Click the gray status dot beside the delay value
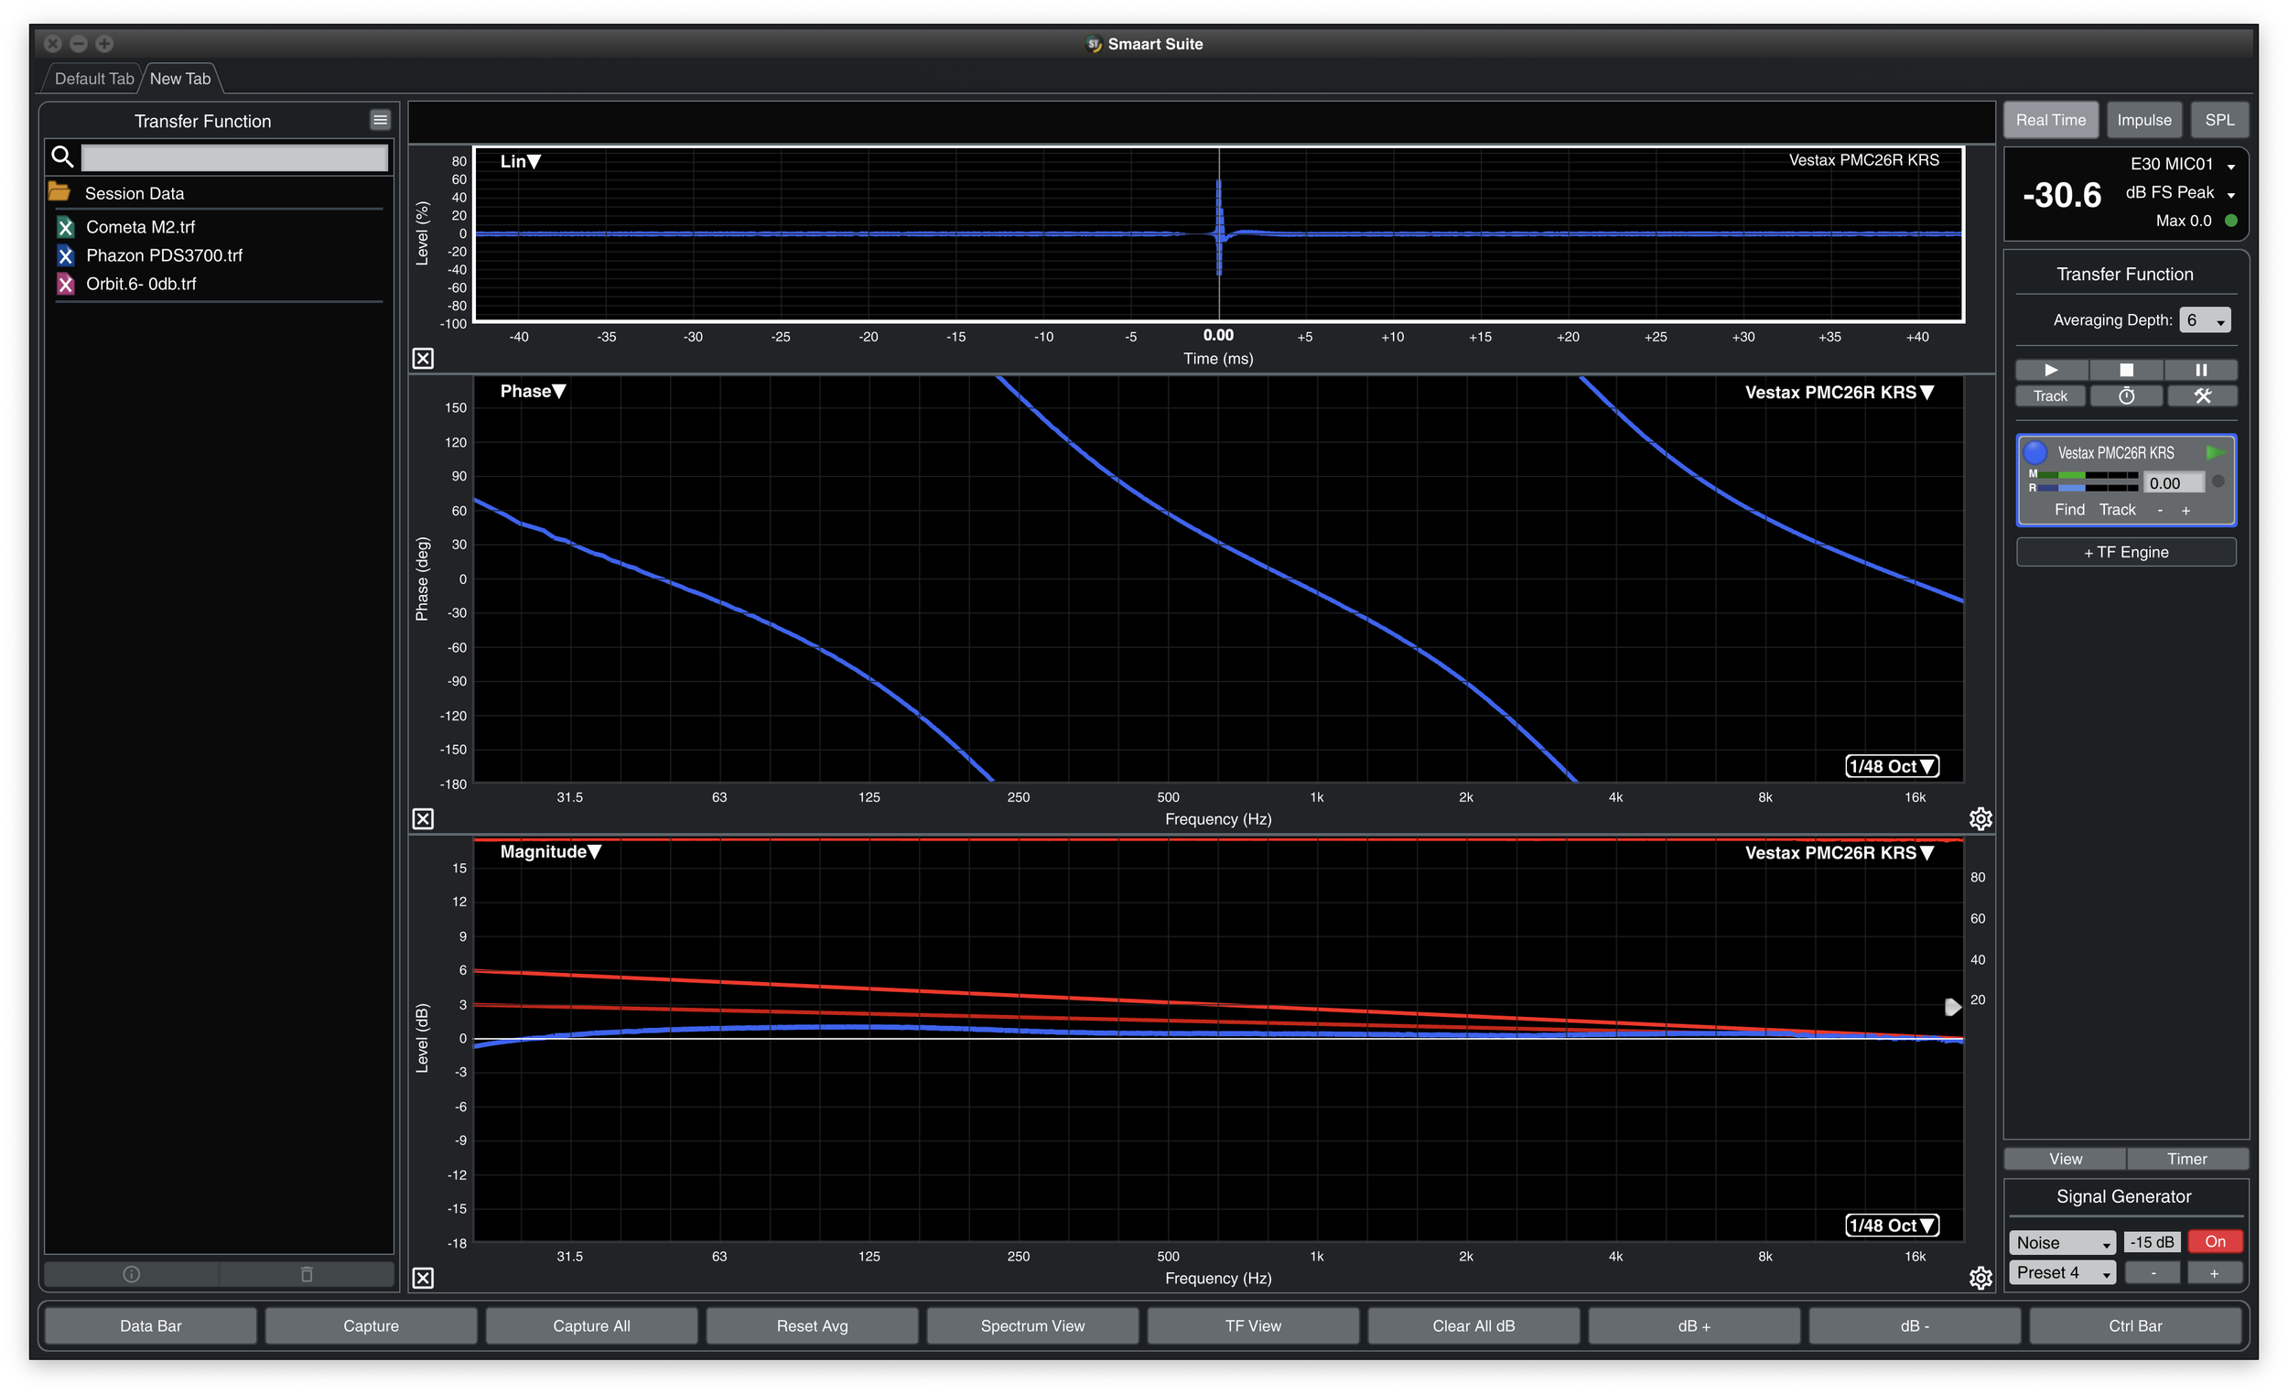Image resolution: width=2288 pixels, height=1394 pixels. coord(2218,481)
